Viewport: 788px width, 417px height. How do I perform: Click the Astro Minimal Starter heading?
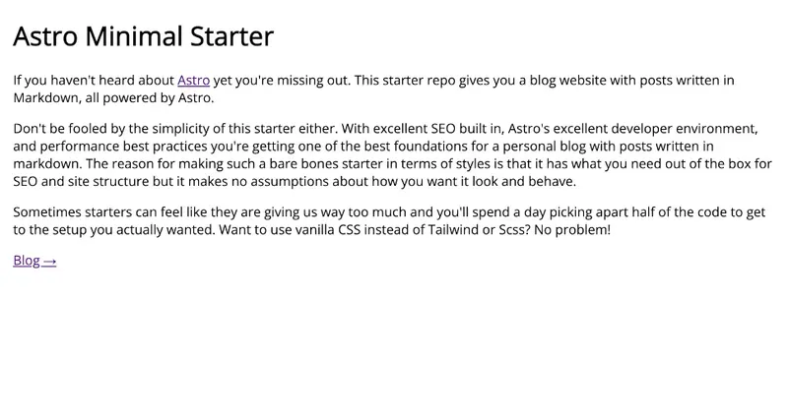(143, 36)
